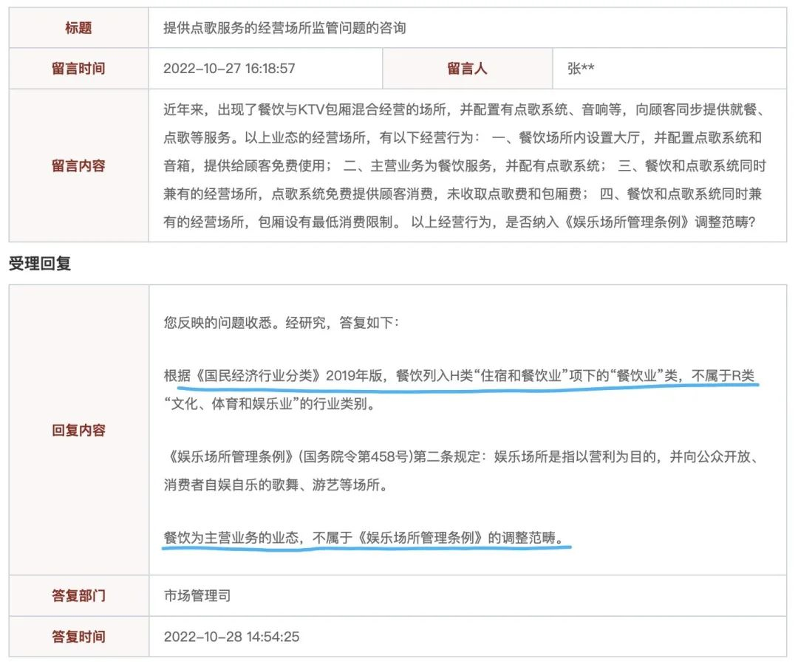Click the 留言内容 label cell
This screenshot has height=664, width=798.
coord(78,165)
